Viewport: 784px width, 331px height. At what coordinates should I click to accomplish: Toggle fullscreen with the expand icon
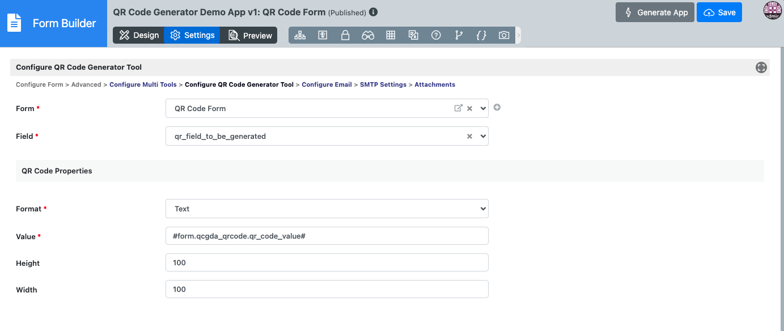pyautogui.click(x=761, y=67)
